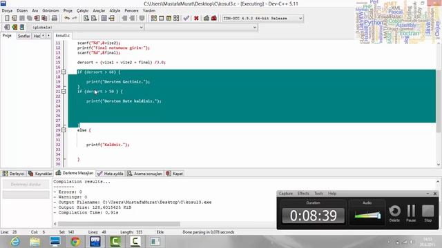Open the Çalıştır menu

[x=83, y=11]
